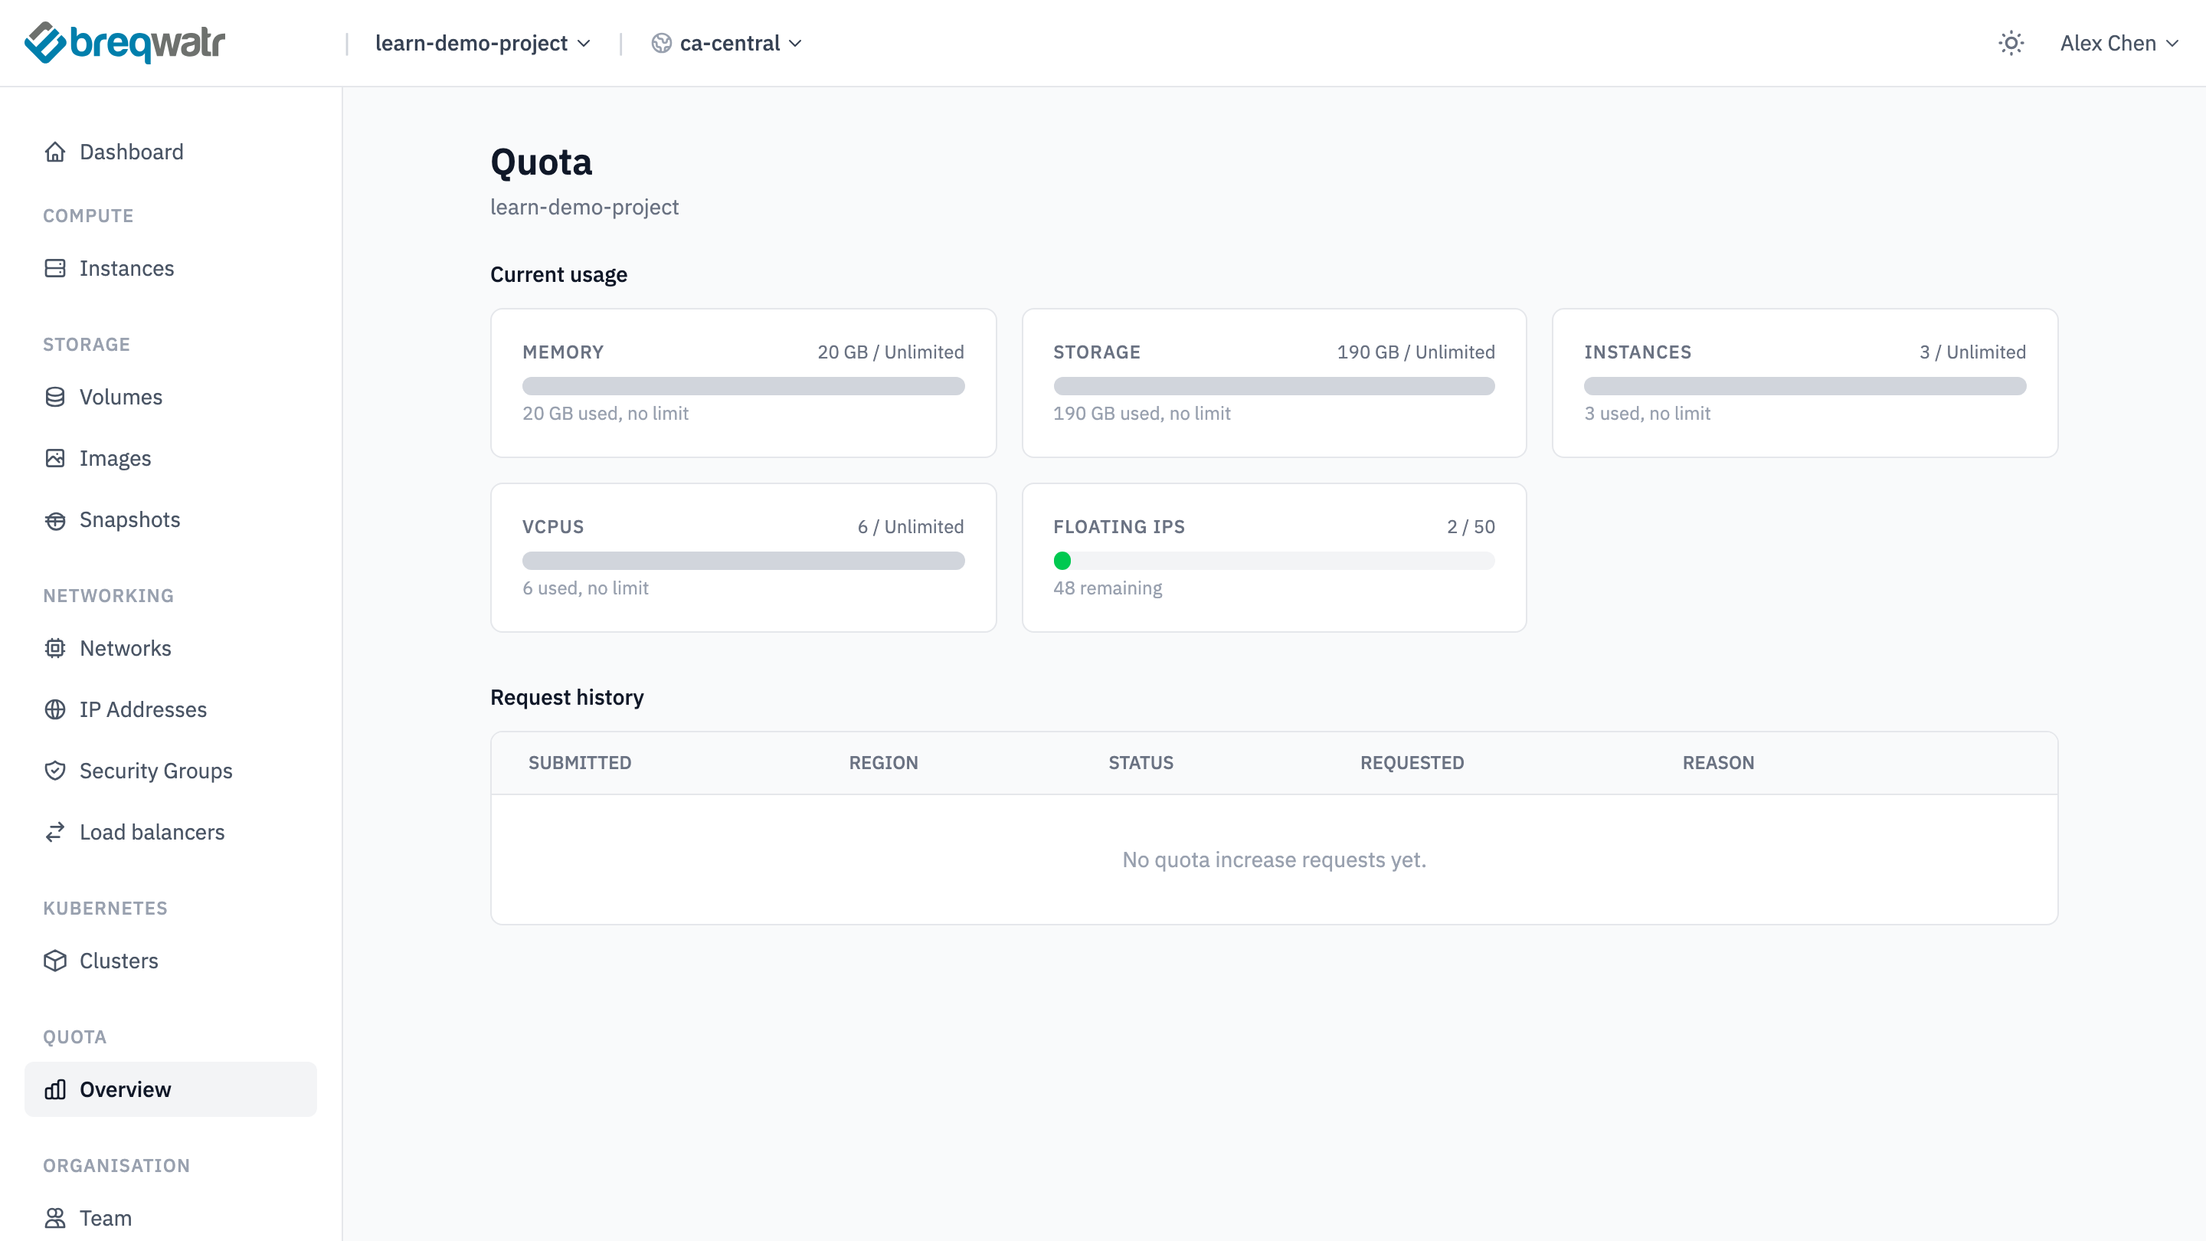This screenshot has height=1241, width=2206.
Task: Open the ca-central region dropdown
Action: click(726, 43)
